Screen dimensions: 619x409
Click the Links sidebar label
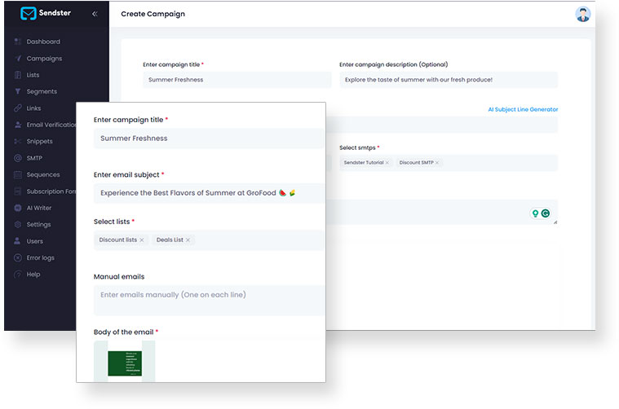click(x=33, y=108)
